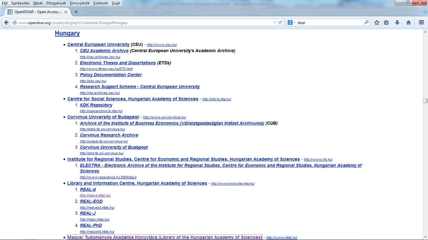Open Library and Information Centre link

[137, 183]
